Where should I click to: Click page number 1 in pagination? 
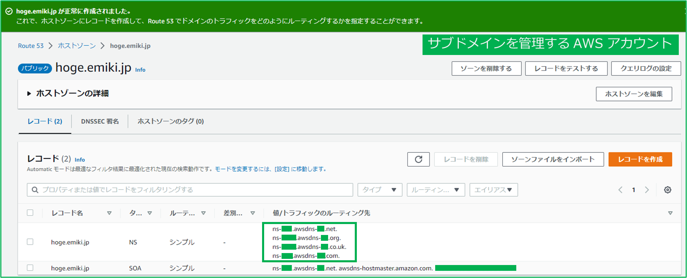tap(634, 190)
